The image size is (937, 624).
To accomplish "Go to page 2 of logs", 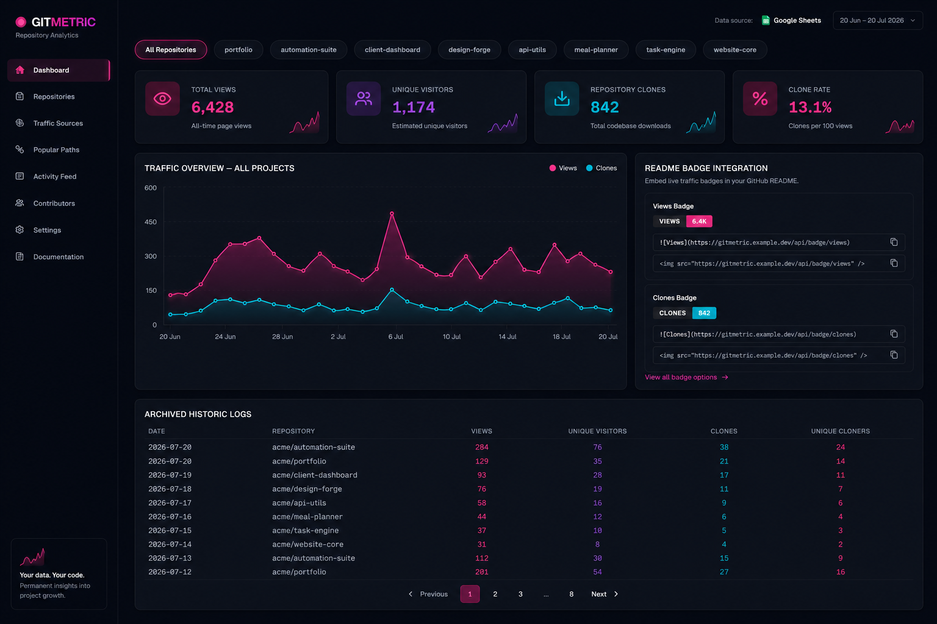I will 495,594.
